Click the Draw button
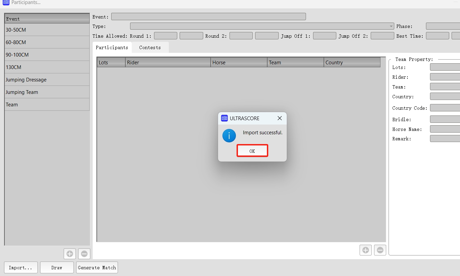Screen dimensions: 460x276 point(57,268)
